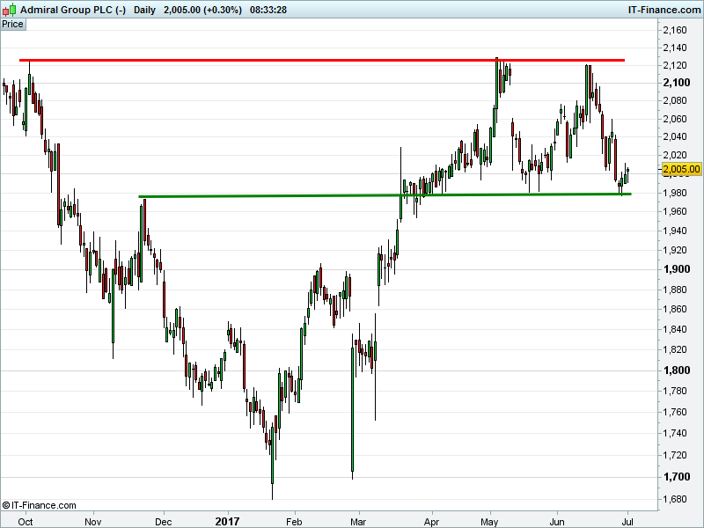Click the 1,720 price axis label
704x528 pixels.
coord(675,455)
